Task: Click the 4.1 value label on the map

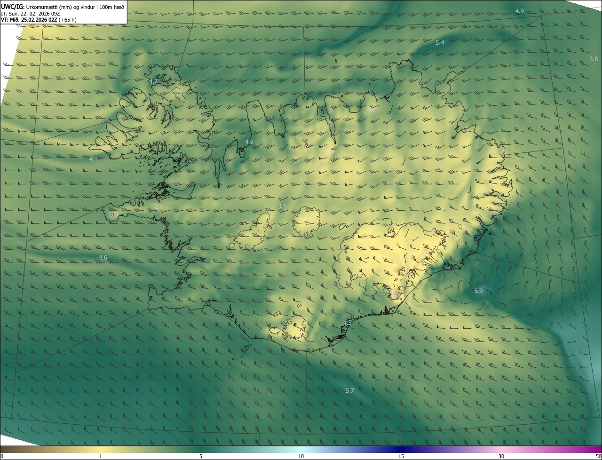Action: 94,159
